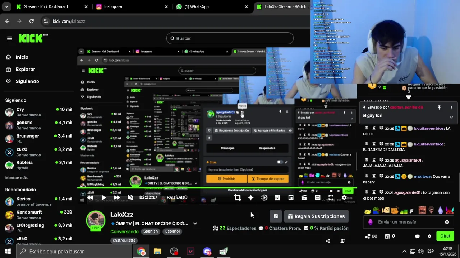Focus the "Enviar un mensaje" chat field
Screen dimensions: 460x258
pyautogui.click(x=409, y=222)
